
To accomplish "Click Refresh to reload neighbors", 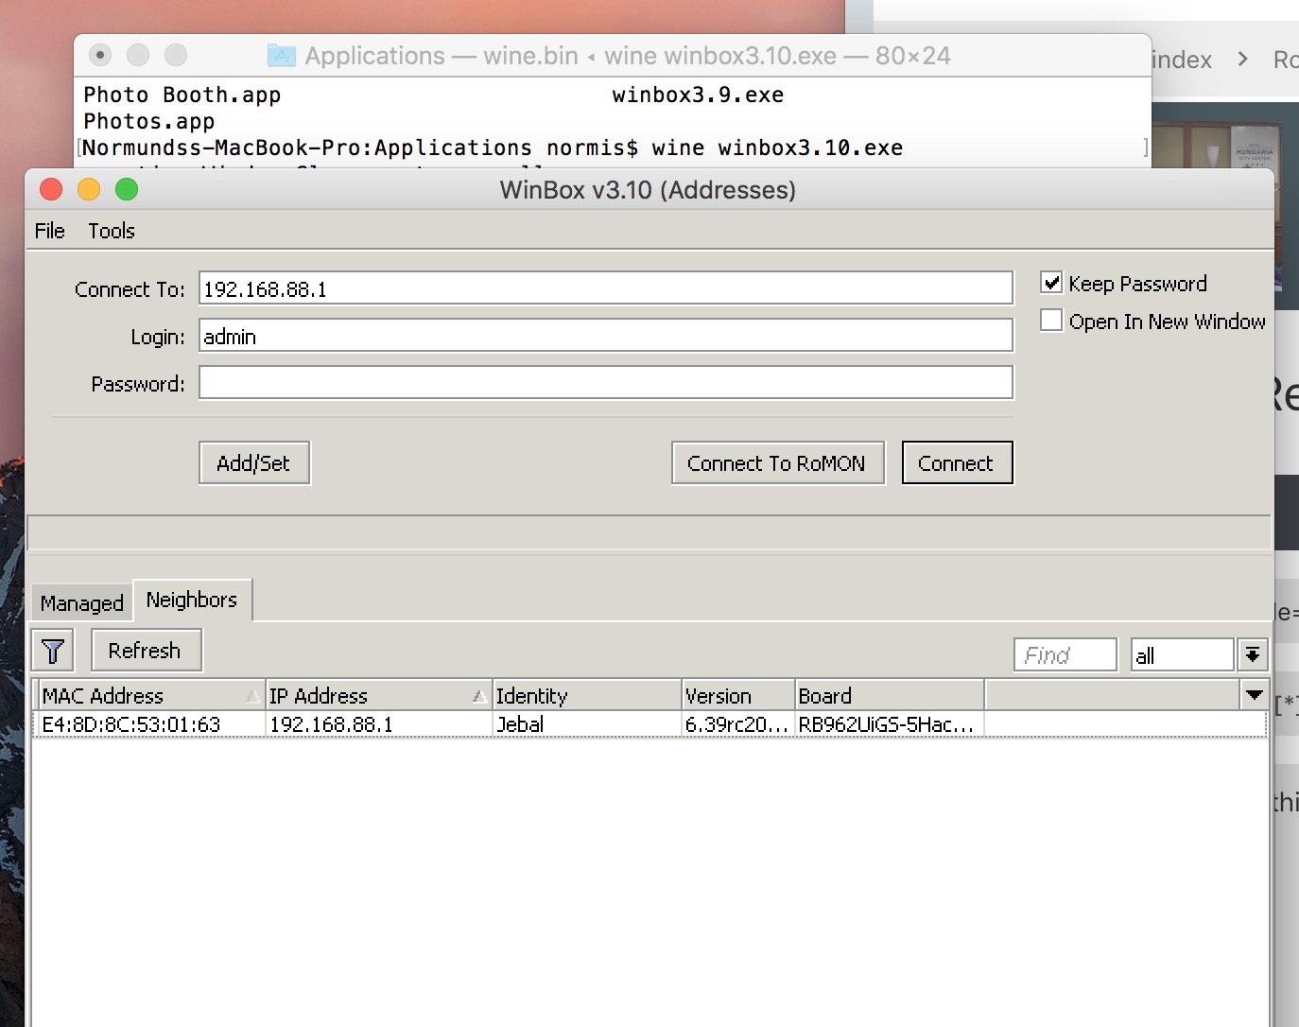I will [147, 651].
